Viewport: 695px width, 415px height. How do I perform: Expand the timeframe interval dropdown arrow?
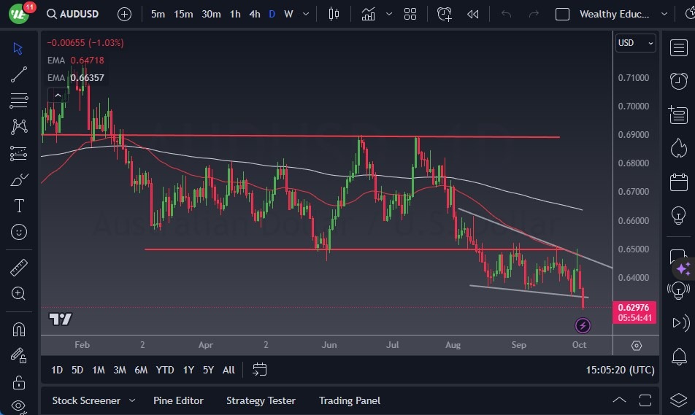pos(305,14)
